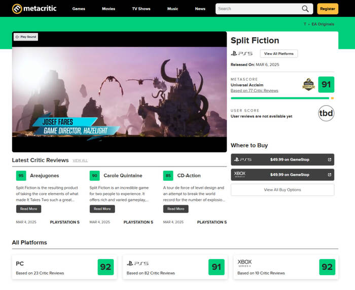Click Based on 23 Critic Reviews text

coord(40,273)
